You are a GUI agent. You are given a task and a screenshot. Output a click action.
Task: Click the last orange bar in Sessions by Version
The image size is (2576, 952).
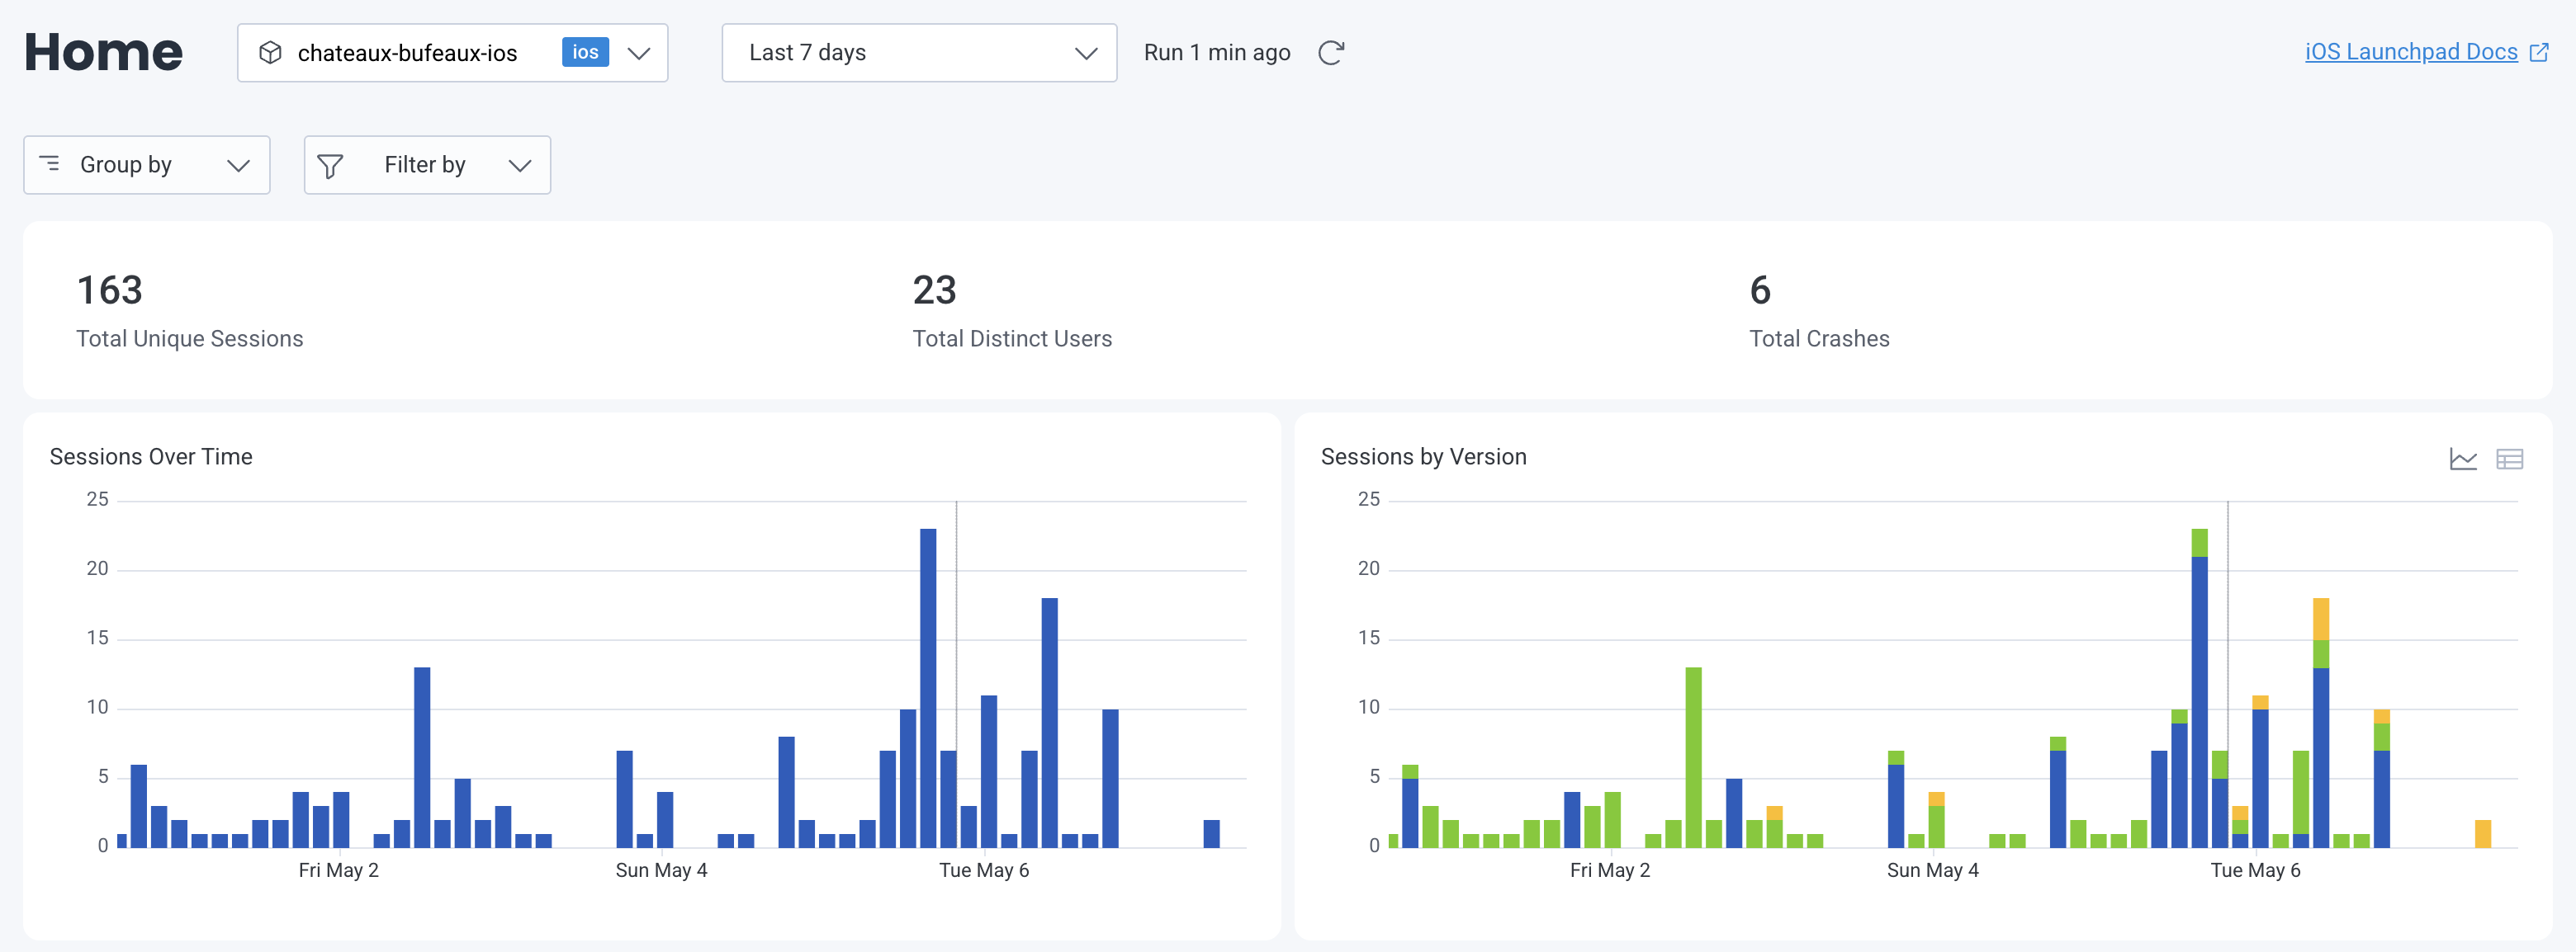tap(2482, 833)
